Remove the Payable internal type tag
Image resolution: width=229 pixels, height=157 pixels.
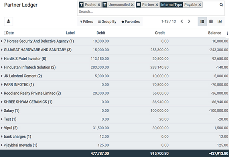[x=200, y=5]
